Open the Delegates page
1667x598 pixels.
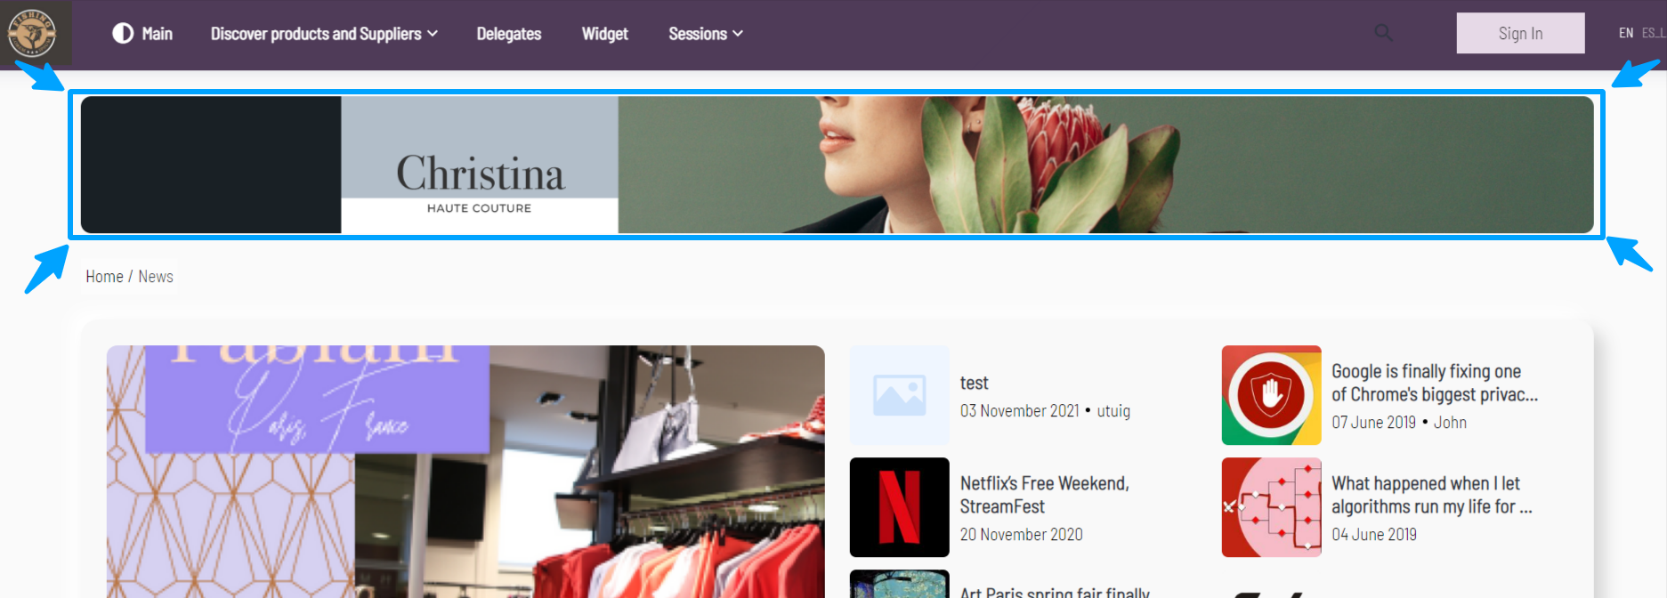point(508,34)
